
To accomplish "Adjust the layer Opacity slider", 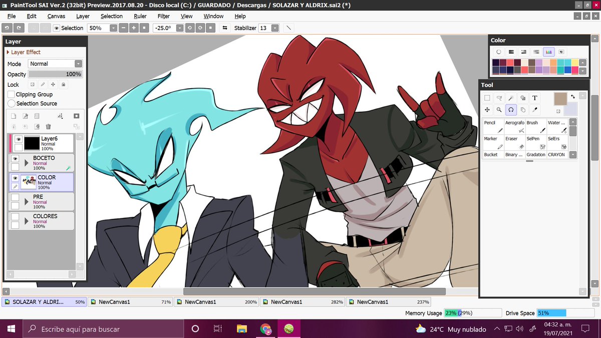I will (56, 74).
